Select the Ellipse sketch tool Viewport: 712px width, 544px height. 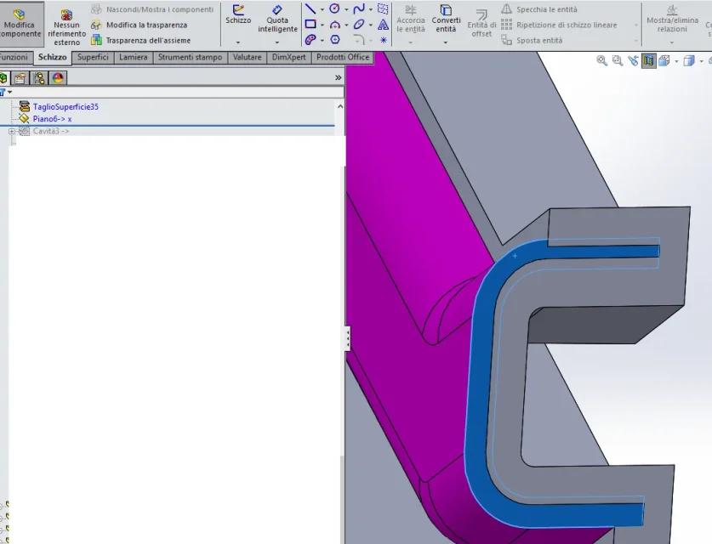(359, 24)
